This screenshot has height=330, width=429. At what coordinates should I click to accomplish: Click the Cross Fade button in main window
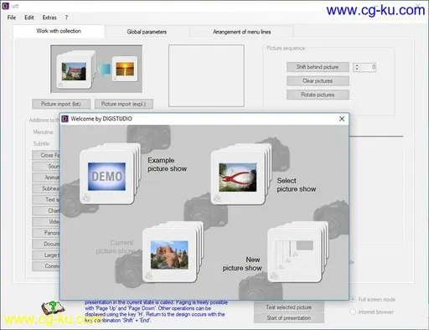(46, 155)
